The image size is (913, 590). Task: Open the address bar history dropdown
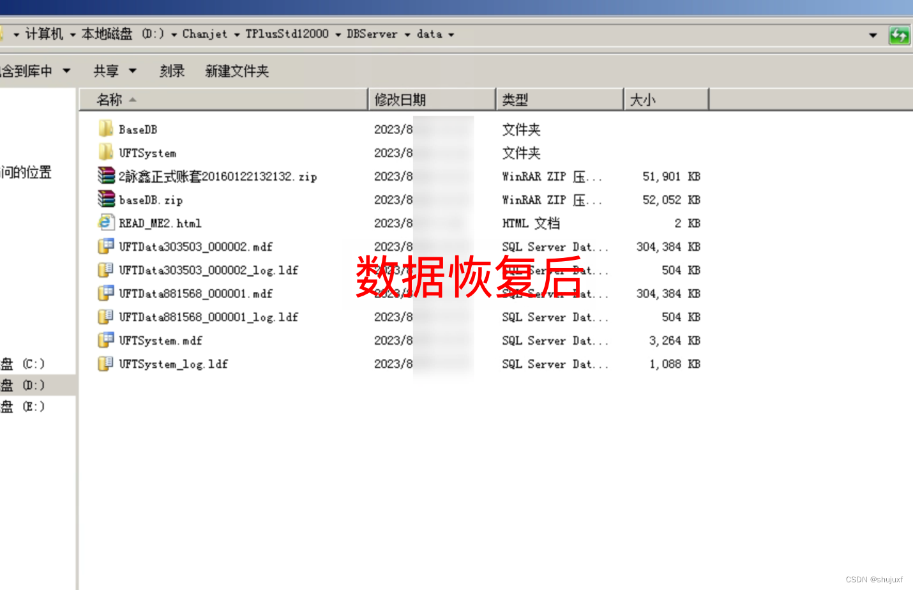click(x=873, y=35)
